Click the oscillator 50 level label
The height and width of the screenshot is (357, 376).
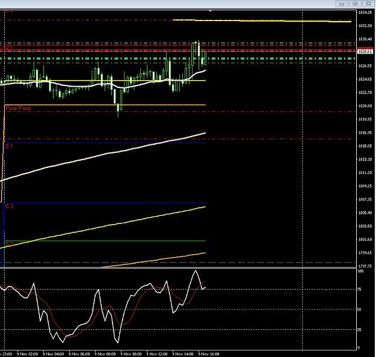pos(359,309)
